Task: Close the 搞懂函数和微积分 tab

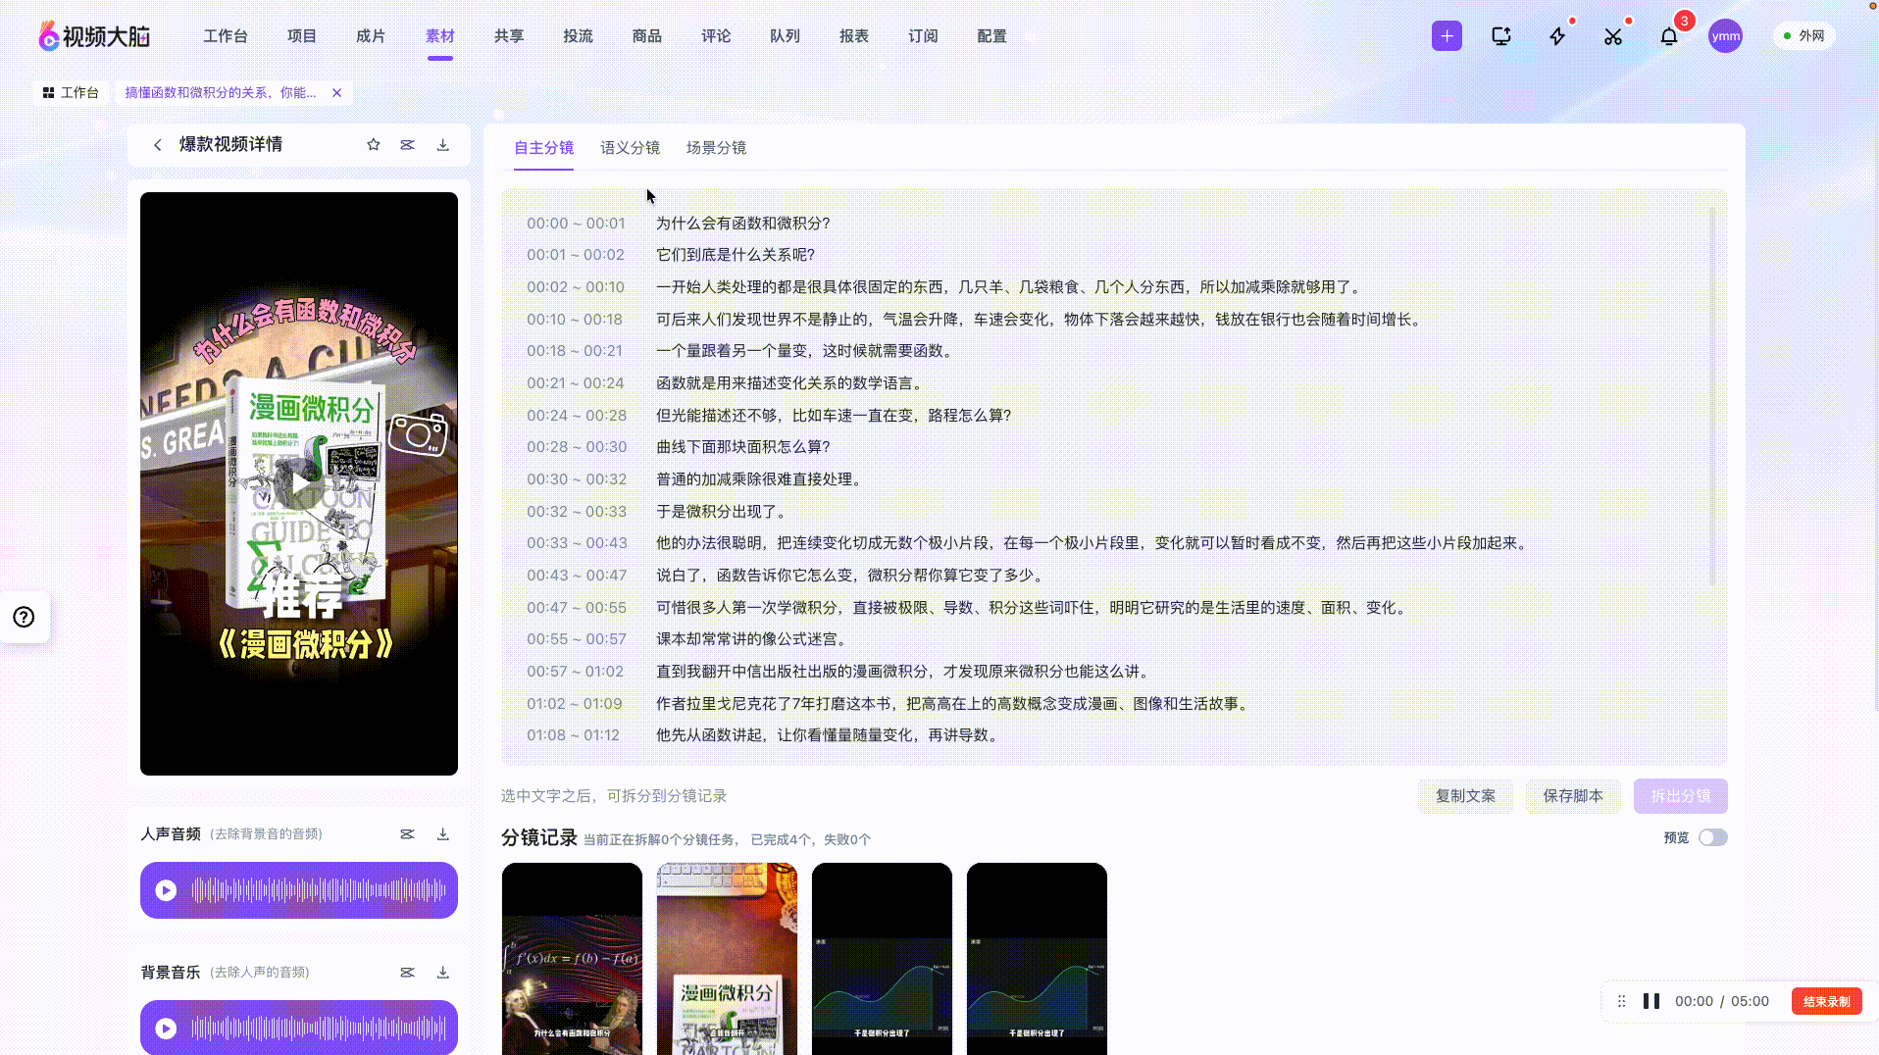Action: [336, 93]
